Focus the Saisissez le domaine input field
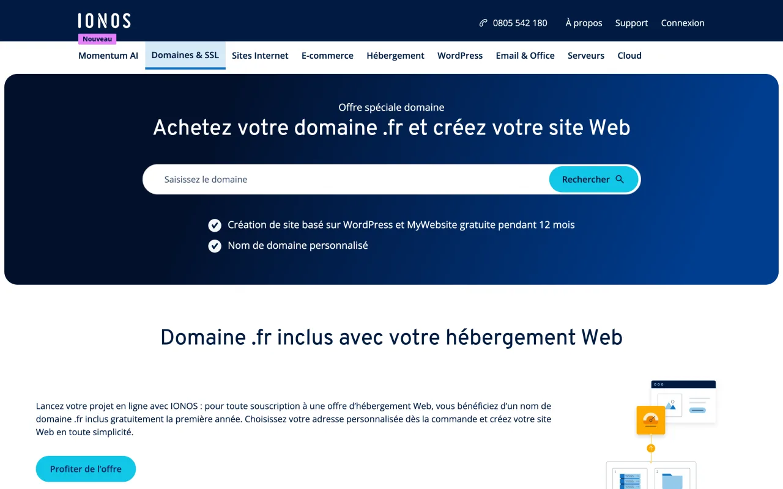Viewport: 783px width, 489px height. pyautogui.click(x=346, y=179)
